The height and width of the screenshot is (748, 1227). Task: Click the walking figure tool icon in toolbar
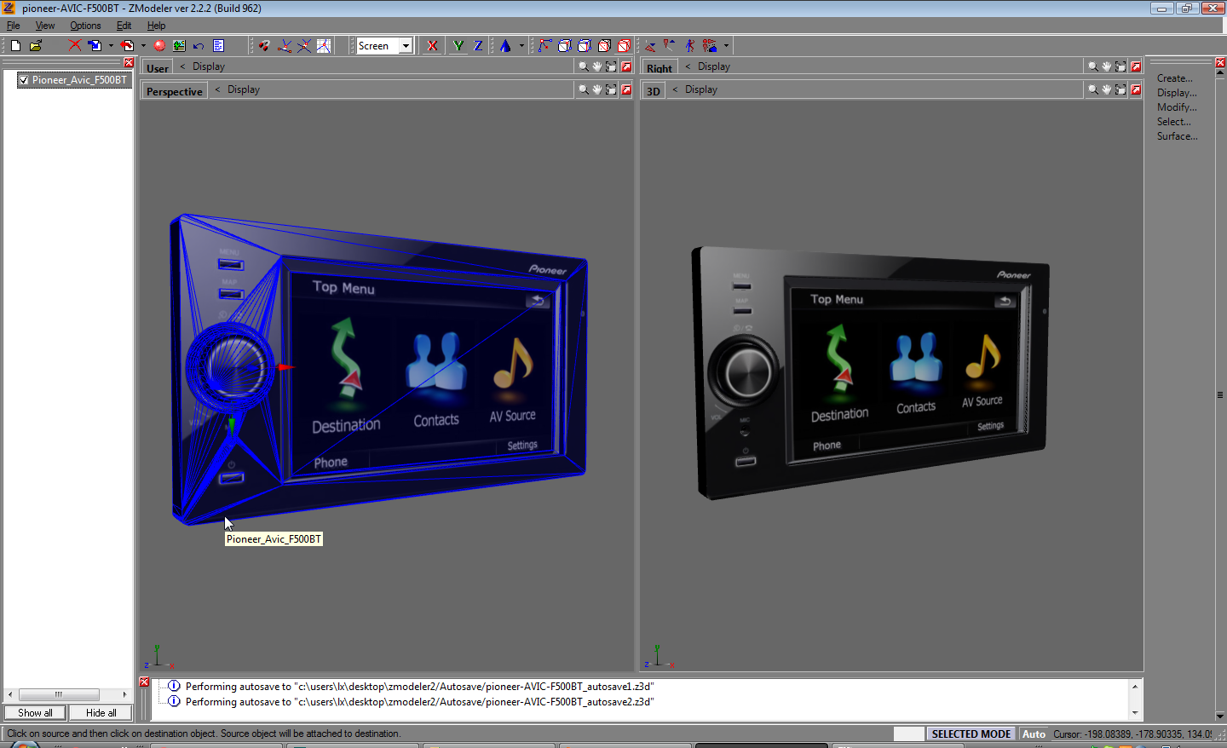point(689,45)
